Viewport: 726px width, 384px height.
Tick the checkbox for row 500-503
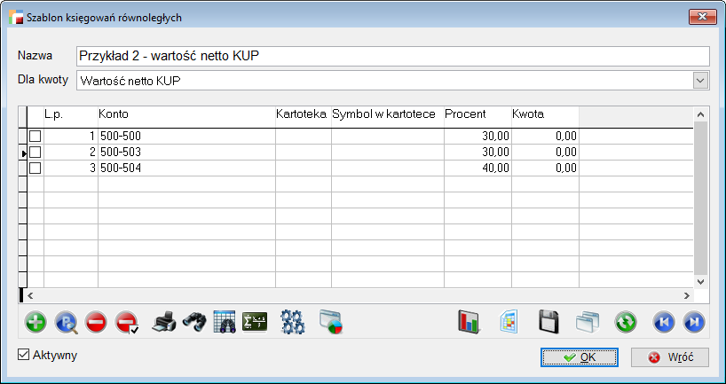point(36,153)
